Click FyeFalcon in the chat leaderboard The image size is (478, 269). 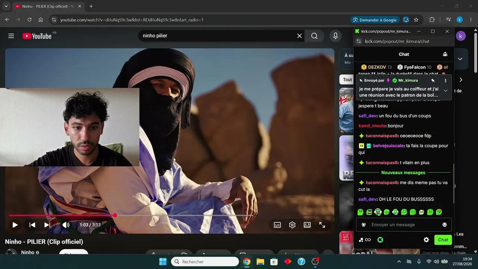(x=414, y=67)
